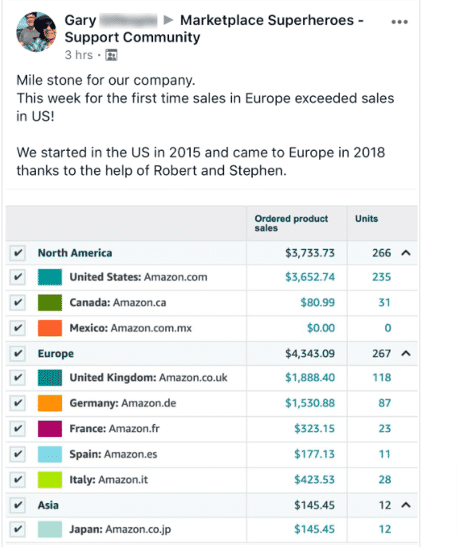Click the Ordered product sales column header
457x547 pixels.
291,224
